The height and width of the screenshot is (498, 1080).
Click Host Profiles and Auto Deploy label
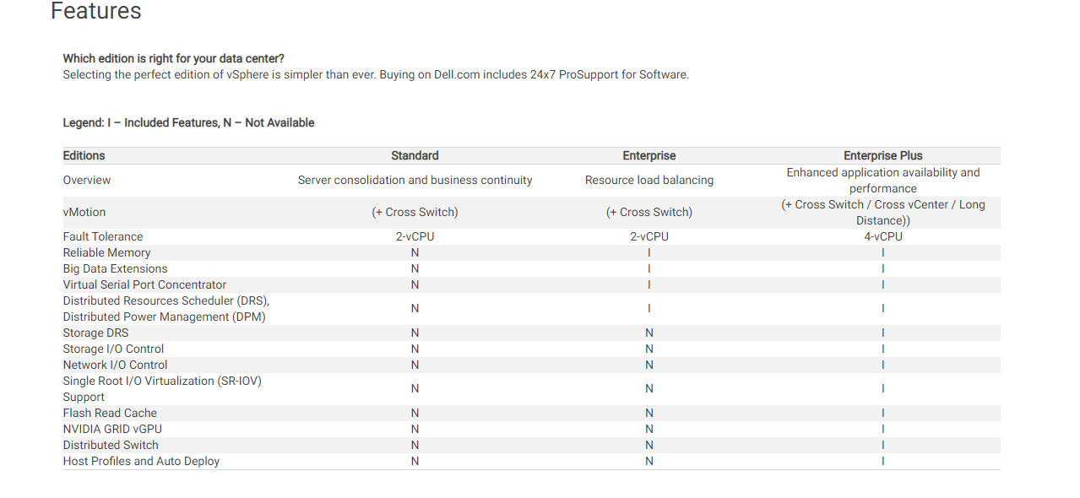click(141, 461)
